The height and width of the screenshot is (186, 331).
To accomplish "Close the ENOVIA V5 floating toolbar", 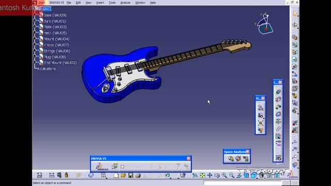I will click(x=188, y=159).
